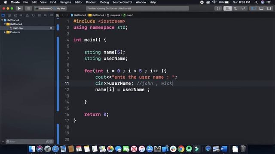Open the Project navigator folder icon
The image size is (275, 154).
pos(3,15)
